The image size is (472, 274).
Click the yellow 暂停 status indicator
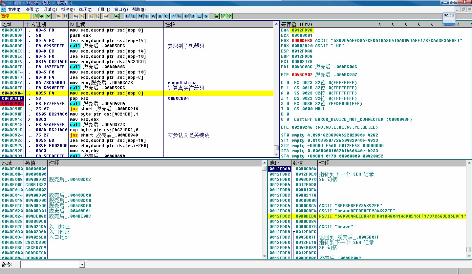point(15,16)
